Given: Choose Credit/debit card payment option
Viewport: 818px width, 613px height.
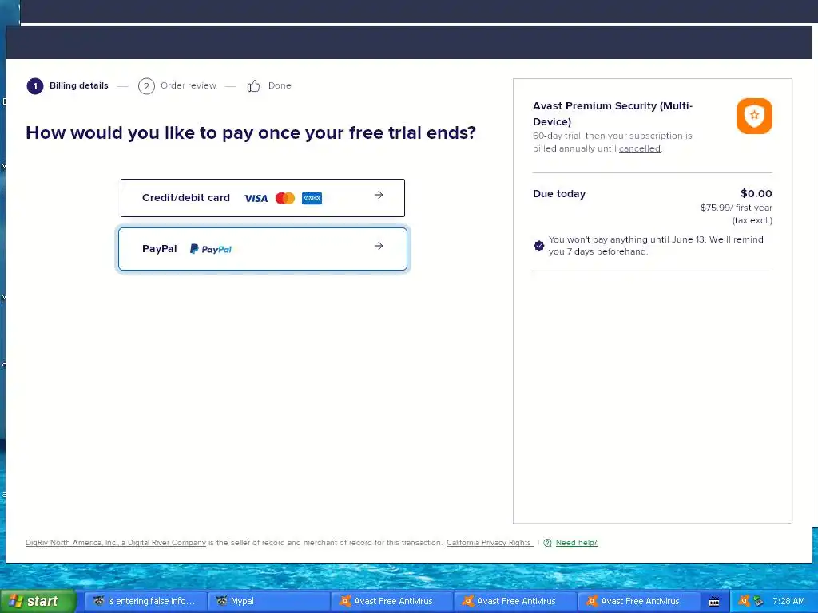Looking at the screenshot, I should [262, 198].
